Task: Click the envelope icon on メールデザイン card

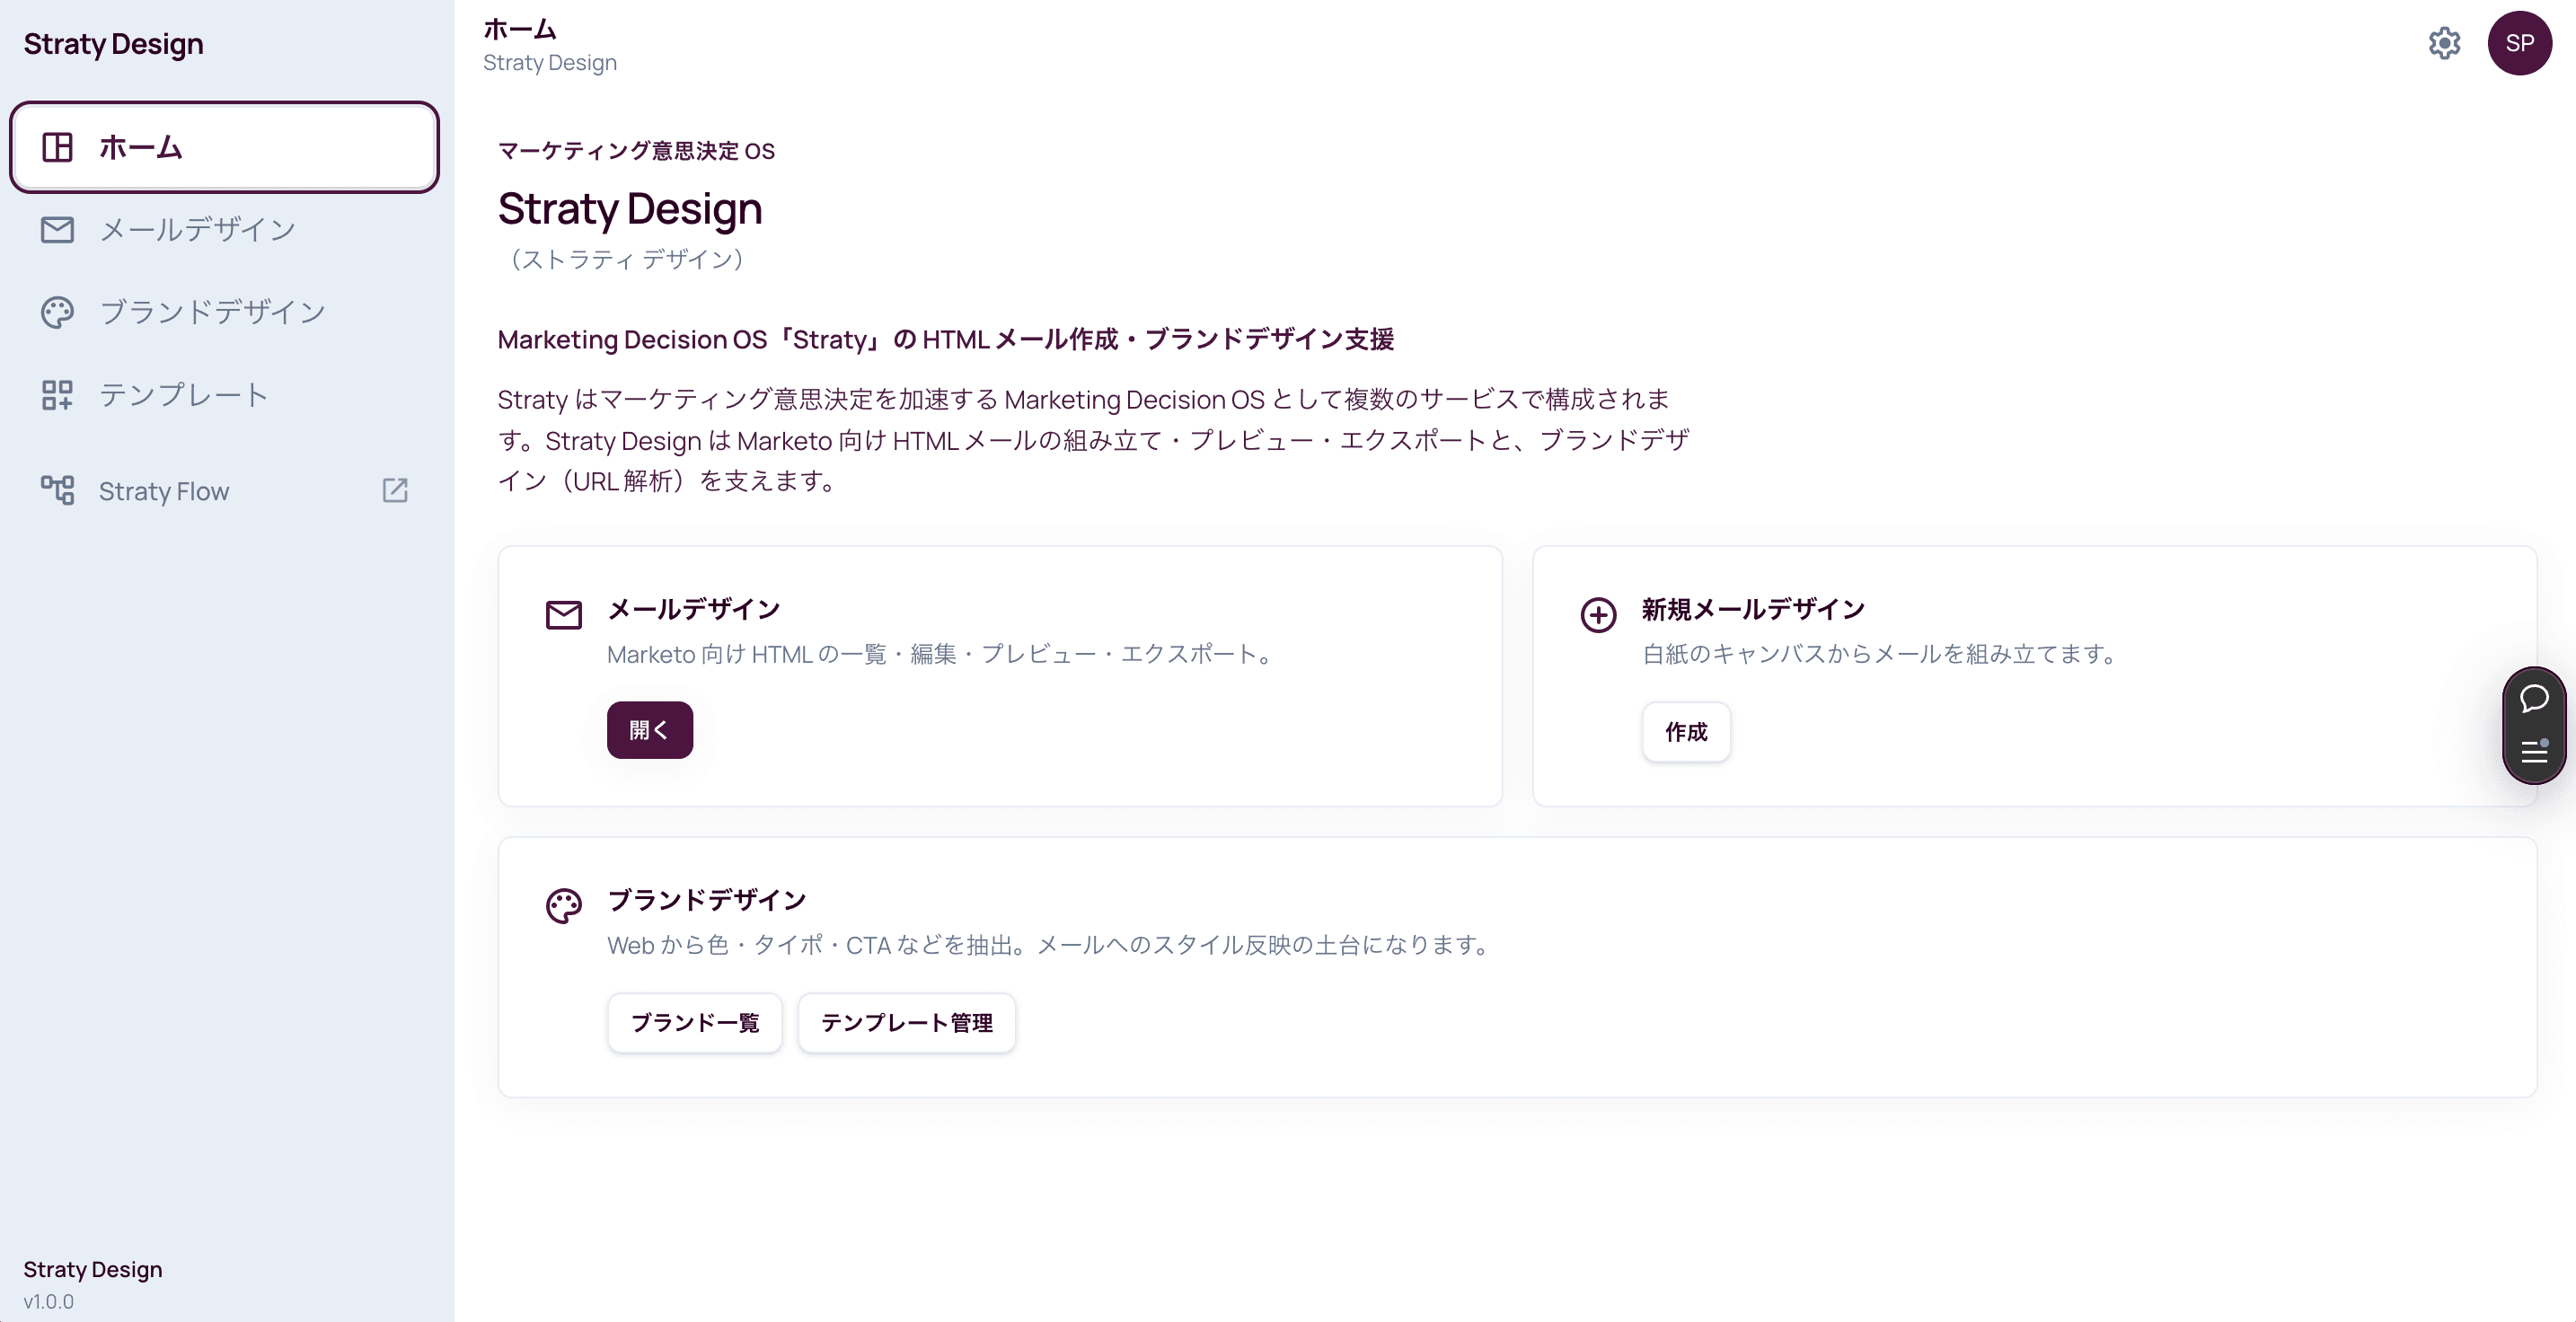Action: point(563,614)
